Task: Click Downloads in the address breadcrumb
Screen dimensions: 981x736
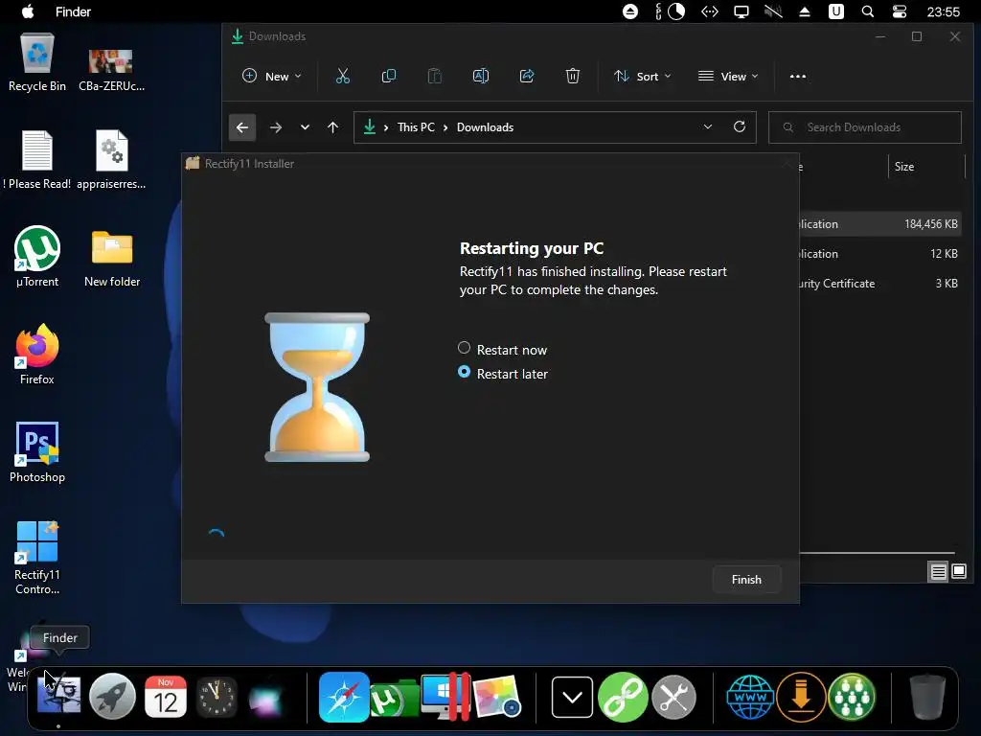Action: coord(485,127)
